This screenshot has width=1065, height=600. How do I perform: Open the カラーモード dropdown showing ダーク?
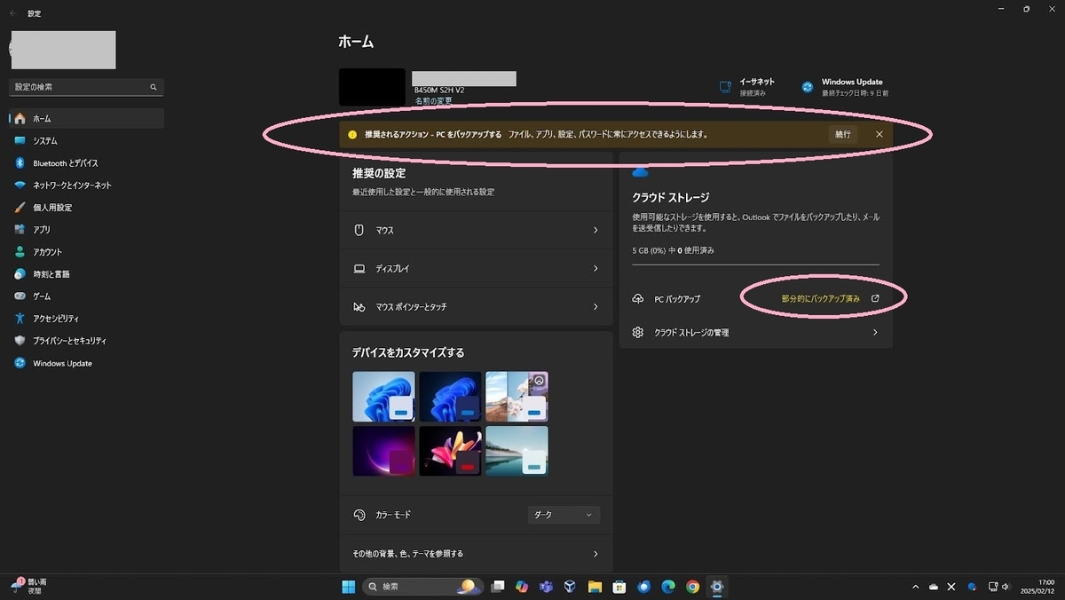563,514
